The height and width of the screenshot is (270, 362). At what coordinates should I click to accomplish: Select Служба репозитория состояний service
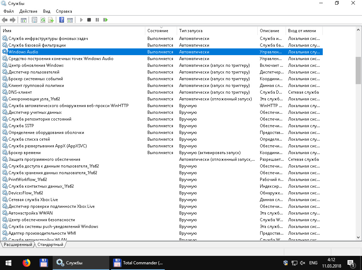point(40,119)
